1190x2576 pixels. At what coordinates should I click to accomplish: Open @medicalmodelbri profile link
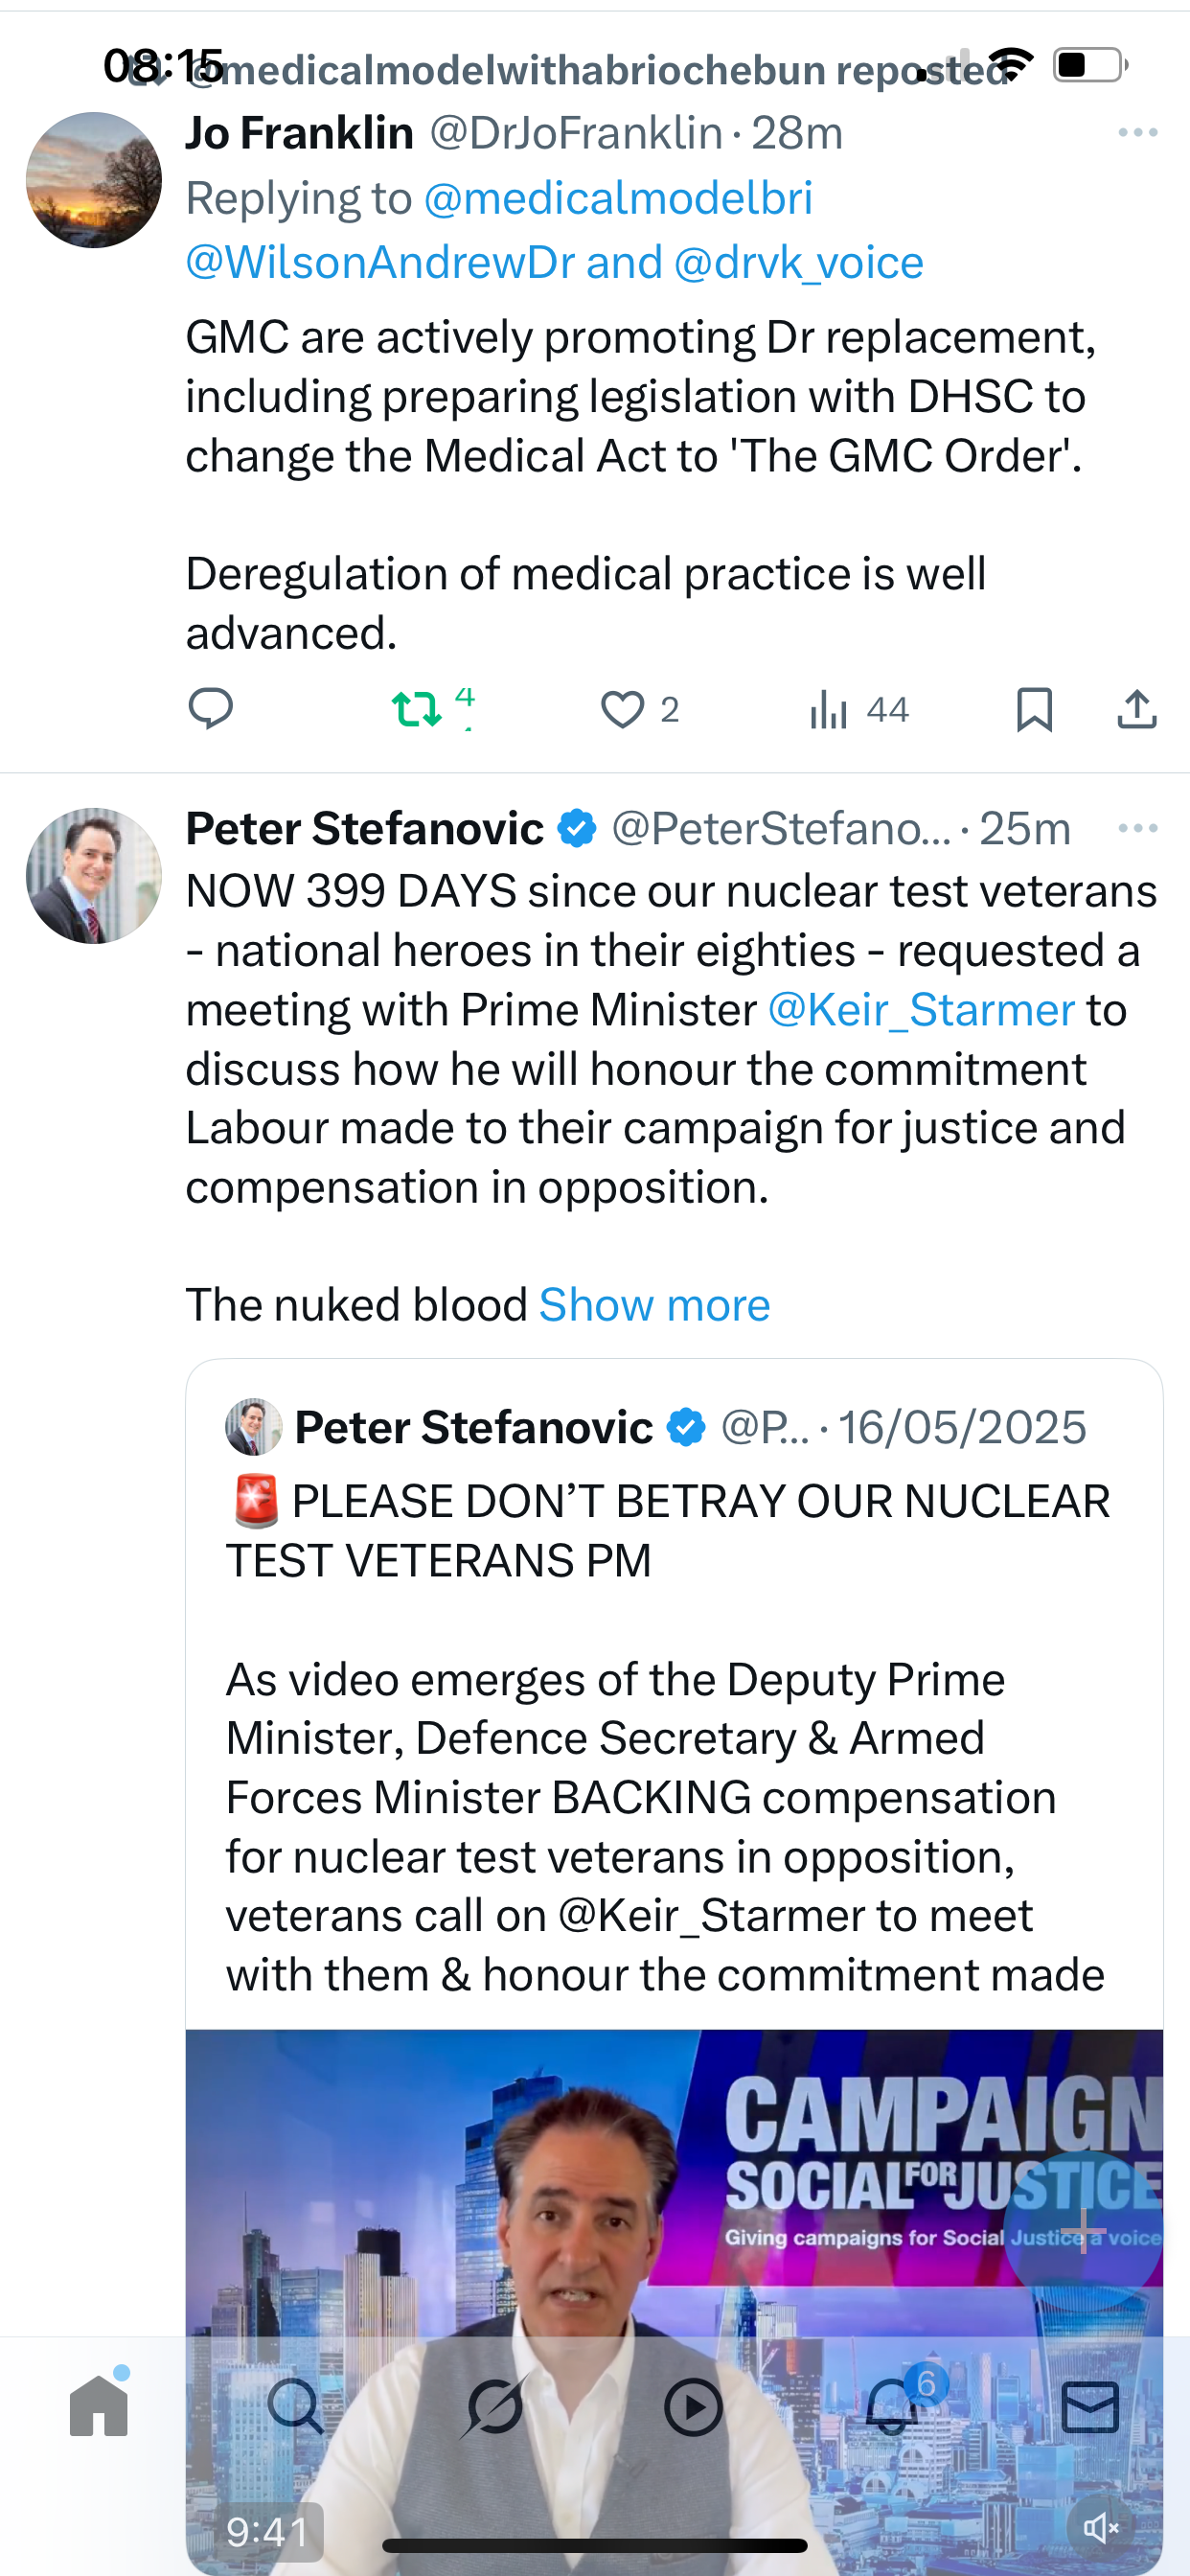pos(618,198)
